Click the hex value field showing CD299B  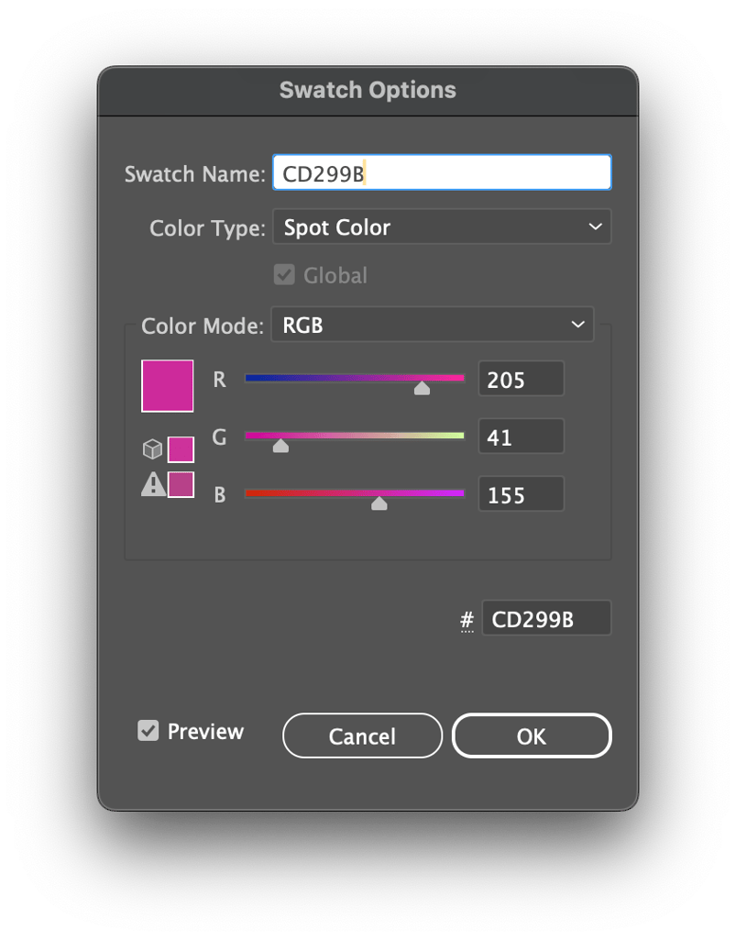tap(546, 617)
